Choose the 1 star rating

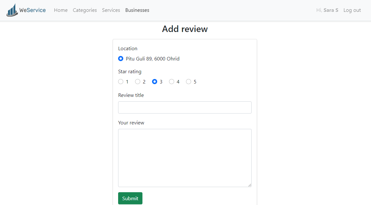point(121,82)
